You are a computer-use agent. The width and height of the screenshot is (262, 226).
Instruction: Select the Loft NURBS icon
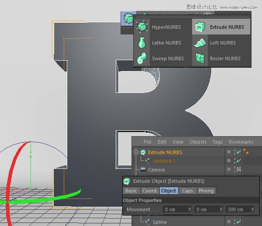(x=200, y=43)
